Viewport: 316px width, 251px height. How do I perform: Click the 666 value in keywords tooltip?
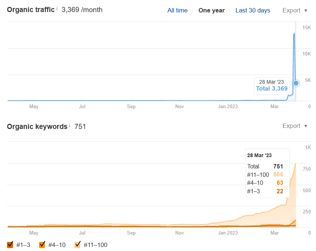pyautogui.click(x=278, y=174)
